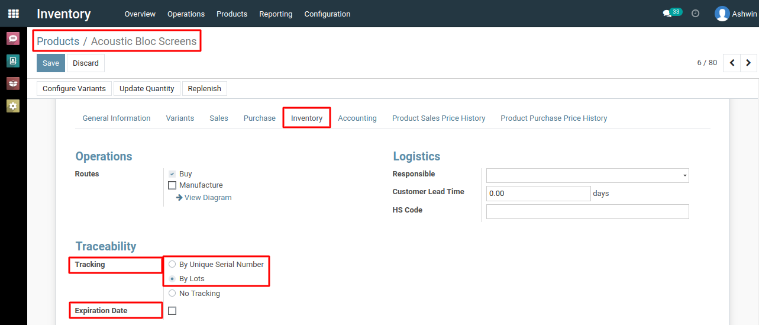The width and height of the screenshot is (759, 325).
Task: Open the Discuss chat sidebar icon
Action: point(13,38)
